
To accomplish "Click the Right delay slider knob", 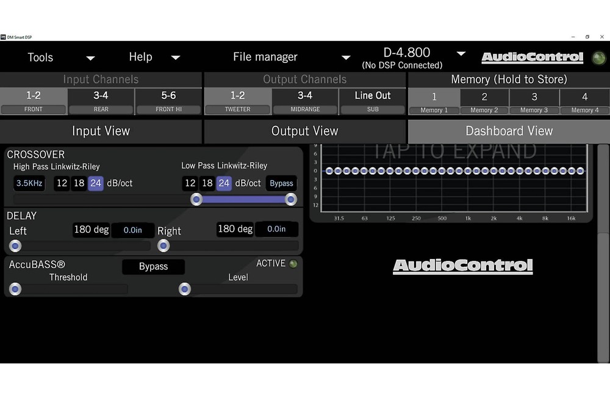I will [163, 246].
